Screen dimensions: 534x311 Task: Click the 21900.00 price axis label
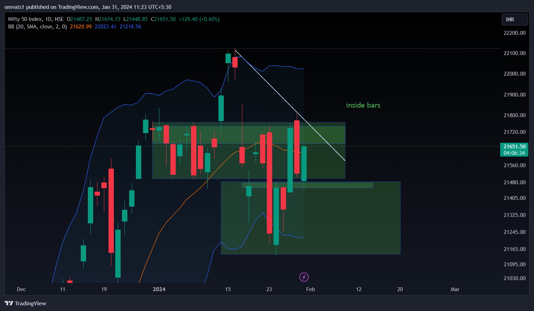pos(514,94)
